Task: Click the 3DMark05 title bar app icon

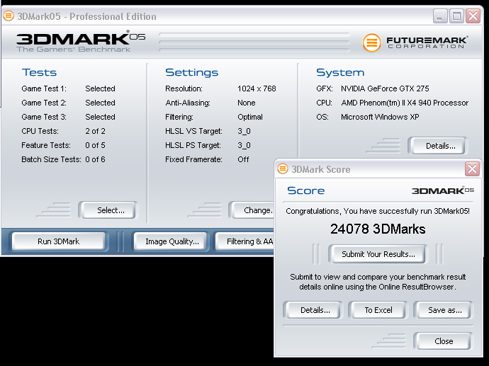Action: coord(9,16)
